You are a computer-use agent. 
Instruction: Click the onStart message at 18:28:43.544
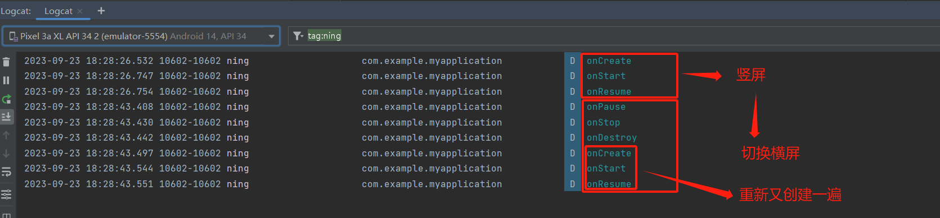(x=606, y=168)
